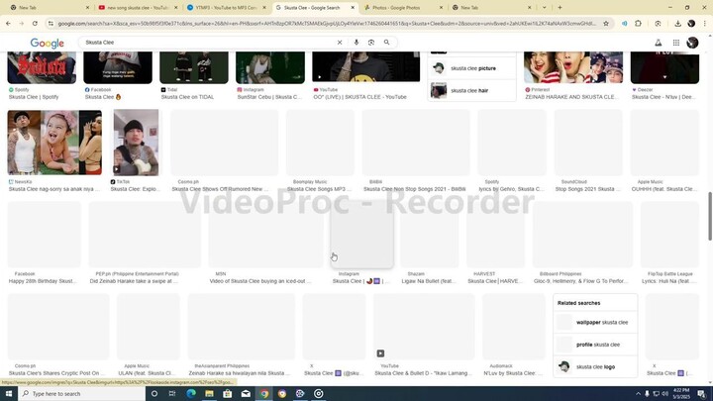Launch Microsoft Edge from taskbar
Viewport: 713px width, 401px height.
190,394
